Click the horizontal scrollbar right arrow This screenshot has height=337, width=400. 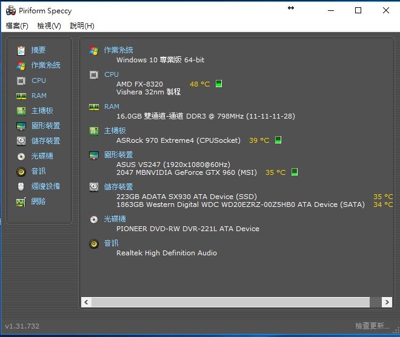click(387, 303)
